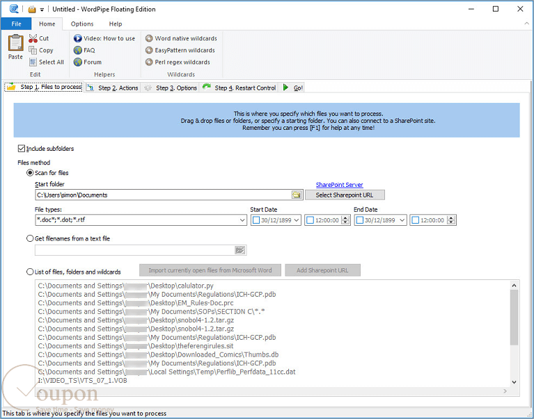Select Get filenames from a text file
The height and width of the screenshot is (419, 534).
30,238
